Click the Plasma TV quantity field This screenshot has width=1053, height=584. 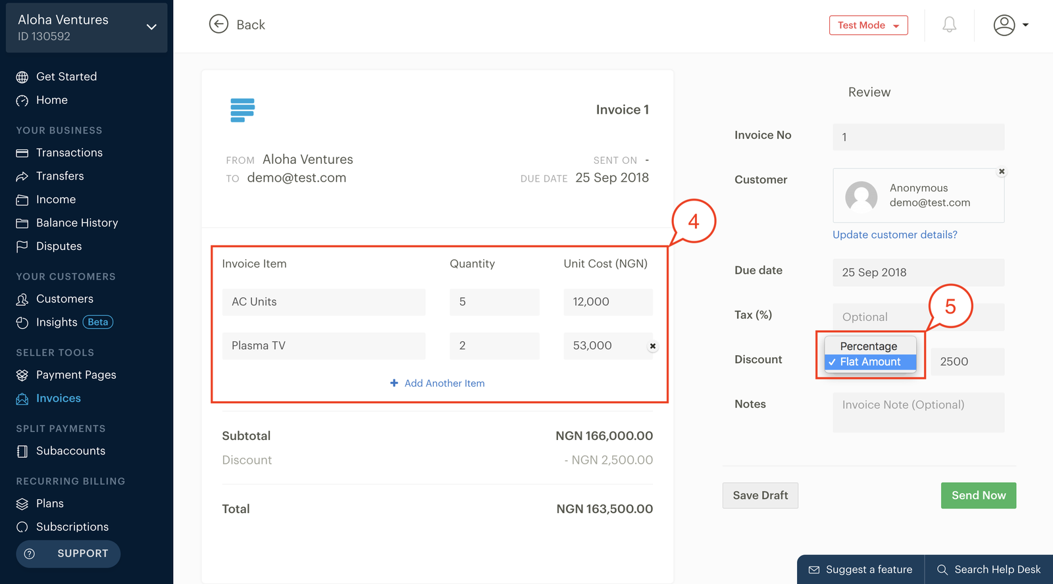(494, 346)
